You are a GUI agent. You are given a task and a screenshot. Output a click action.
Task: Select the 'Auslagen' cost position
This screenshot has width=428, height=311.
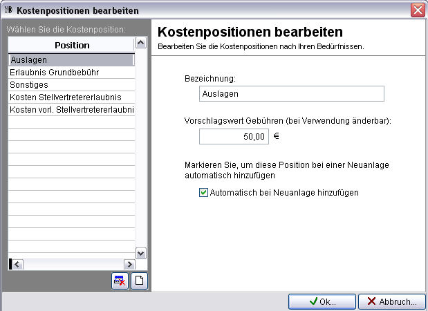point(71,60)
